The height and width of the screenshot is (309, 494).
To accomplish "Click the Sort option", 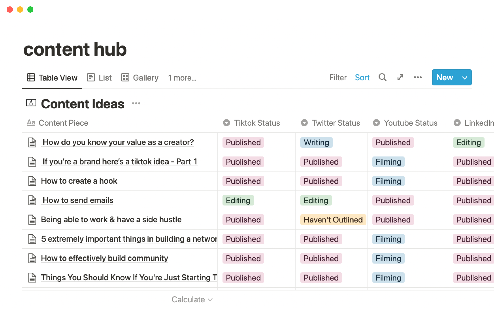I will point(362,78).
